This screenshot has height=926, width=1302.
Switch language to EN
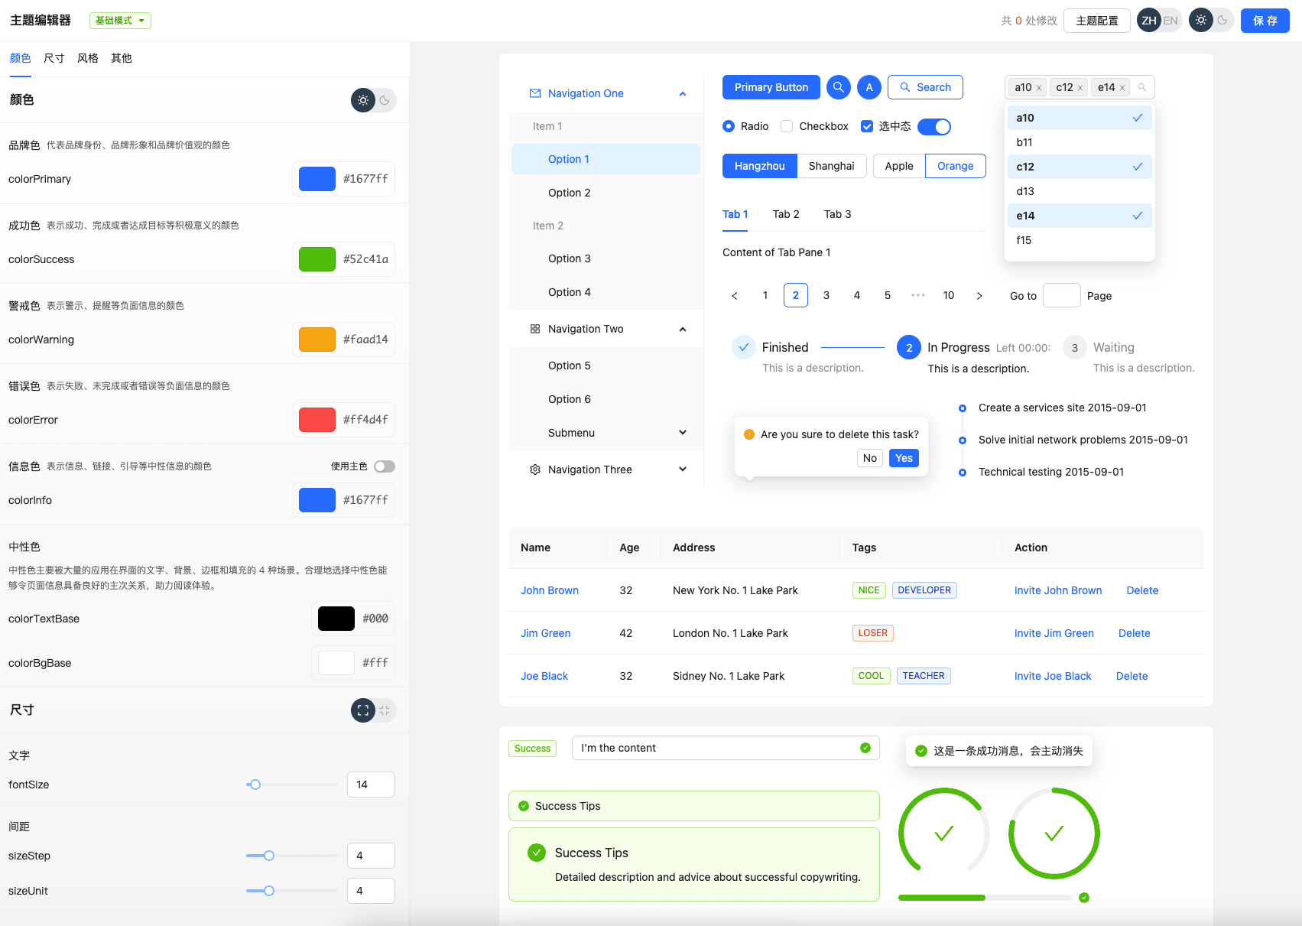click(x=1171, y=21)
